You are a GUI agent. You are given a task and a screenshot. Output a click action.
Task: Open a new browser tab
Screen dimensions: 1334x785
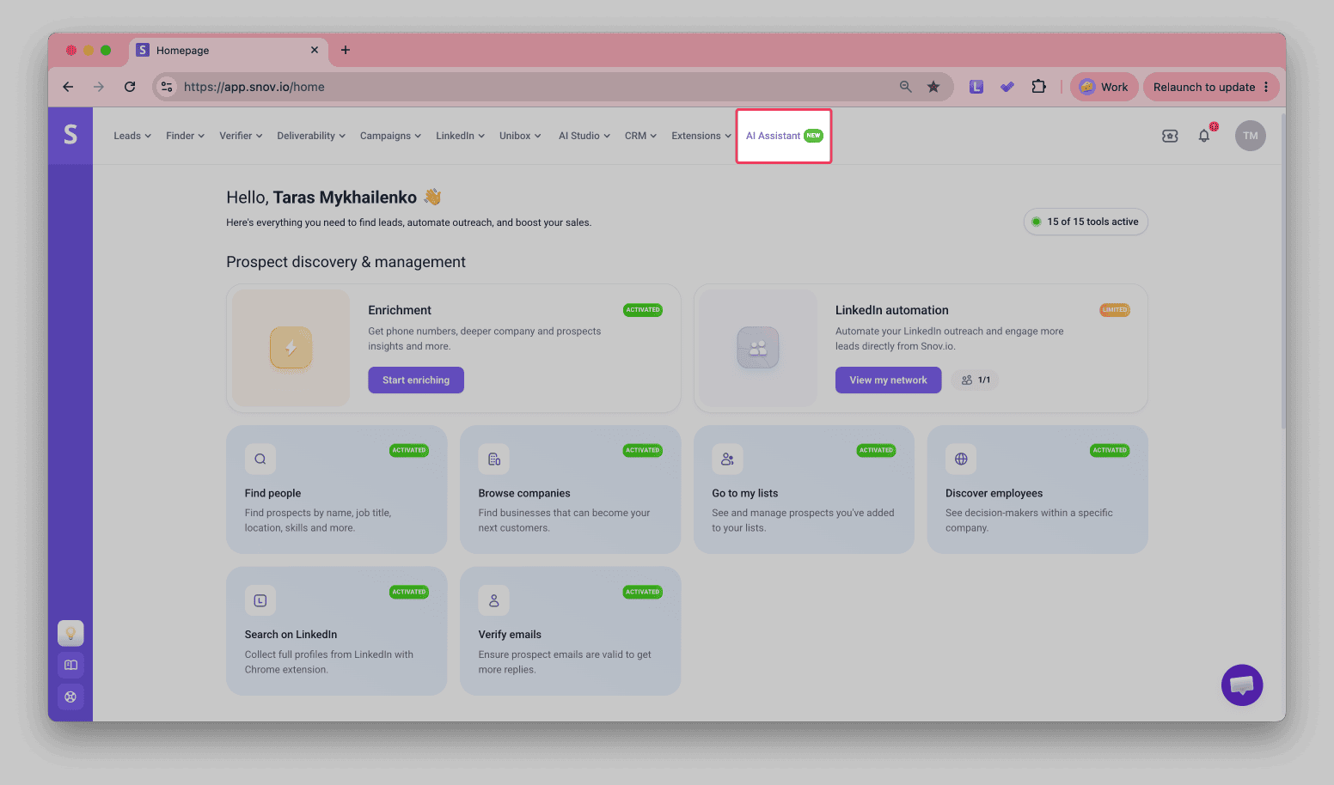click(x=346, y=50)
